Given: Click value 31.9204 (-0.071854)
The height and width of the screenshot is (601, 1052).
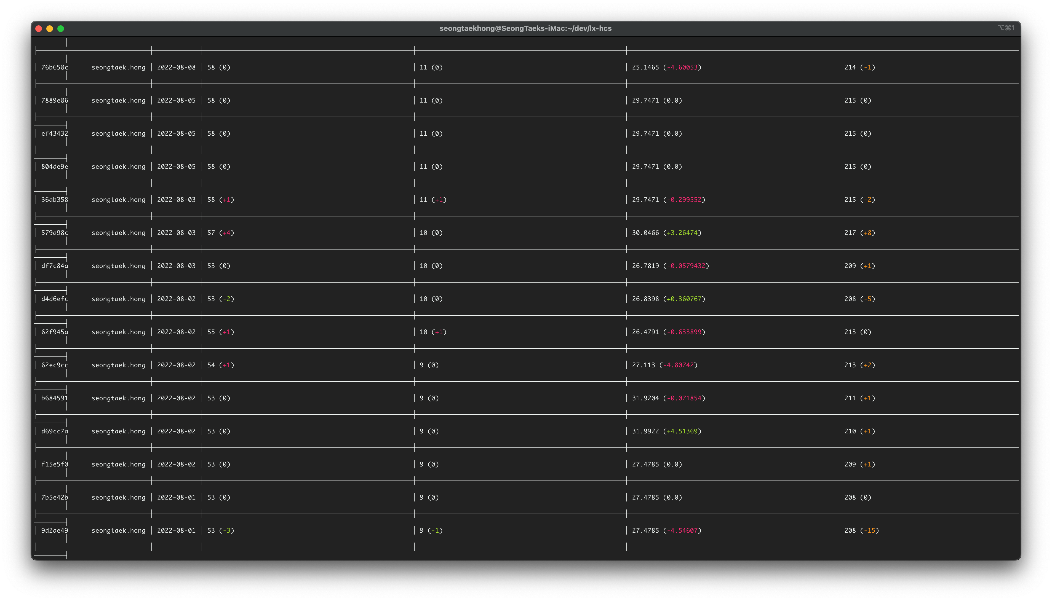Looking at the screenshot, I should click(668, 398).
